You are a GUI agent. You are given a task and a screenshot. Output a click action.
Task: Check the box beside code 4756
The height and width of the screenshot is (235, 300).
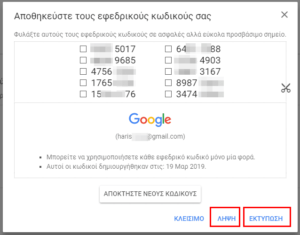83,71
